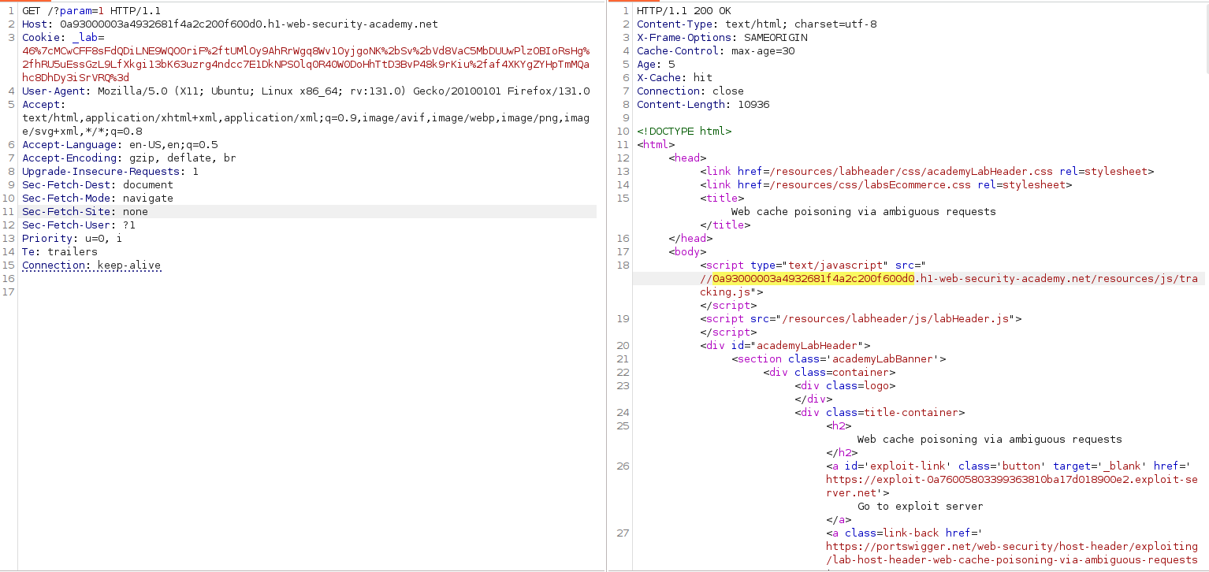Click the Sec-Fetch-Mode navigate line

98,199
